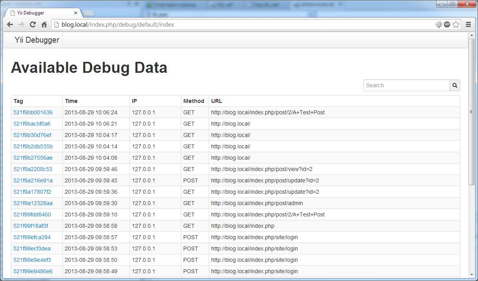Click URL http://blog.local/index.php/post/admin
This screenshot has width=478, height=281.
coord(257,203)
